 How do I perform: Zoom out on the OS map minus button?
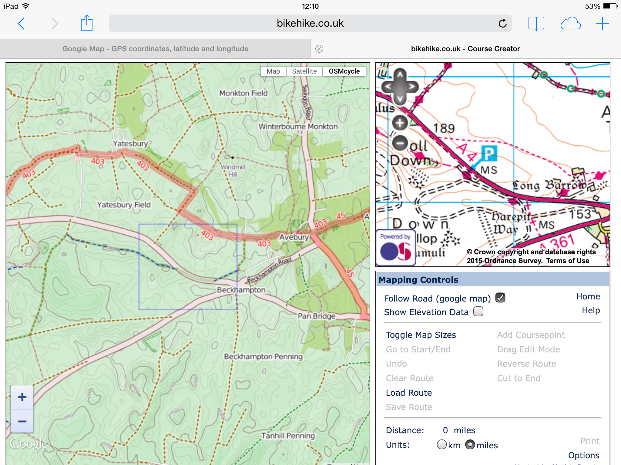pyautogui.click(x=400, y=143)
